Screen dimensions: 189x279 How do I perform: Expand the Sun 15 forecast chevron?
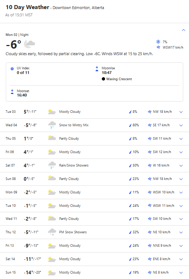tap(181, 272)
